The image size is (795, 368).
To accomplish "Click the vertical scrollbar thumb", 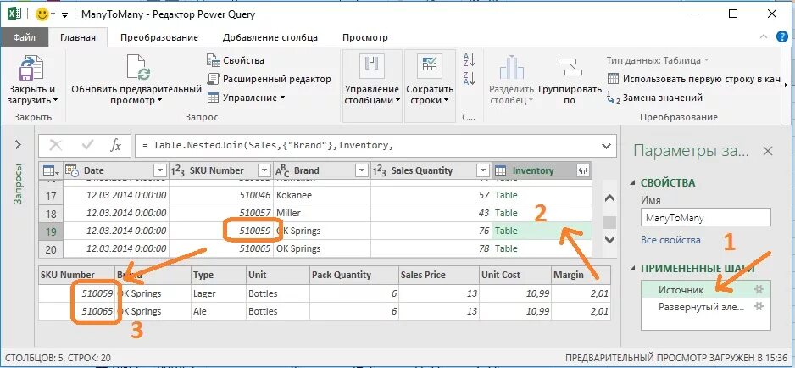I will (x=610, y=222).
